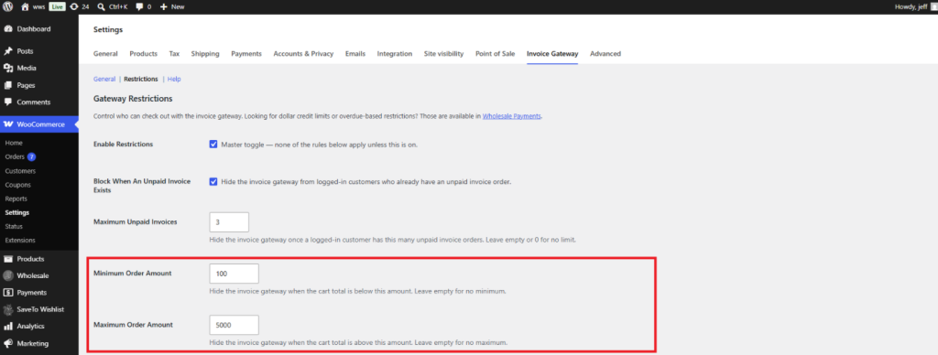Image resolution: width=938 pixels, height=355 pixels.
Task: Open WooCommerce Customers submenu item
Action: 20,171
